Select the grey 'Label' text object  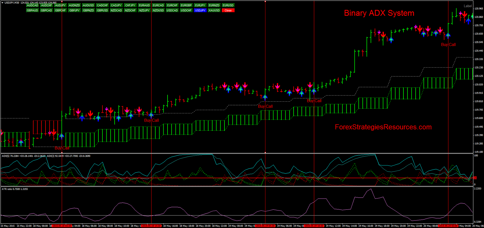click(x=468, y=6)
